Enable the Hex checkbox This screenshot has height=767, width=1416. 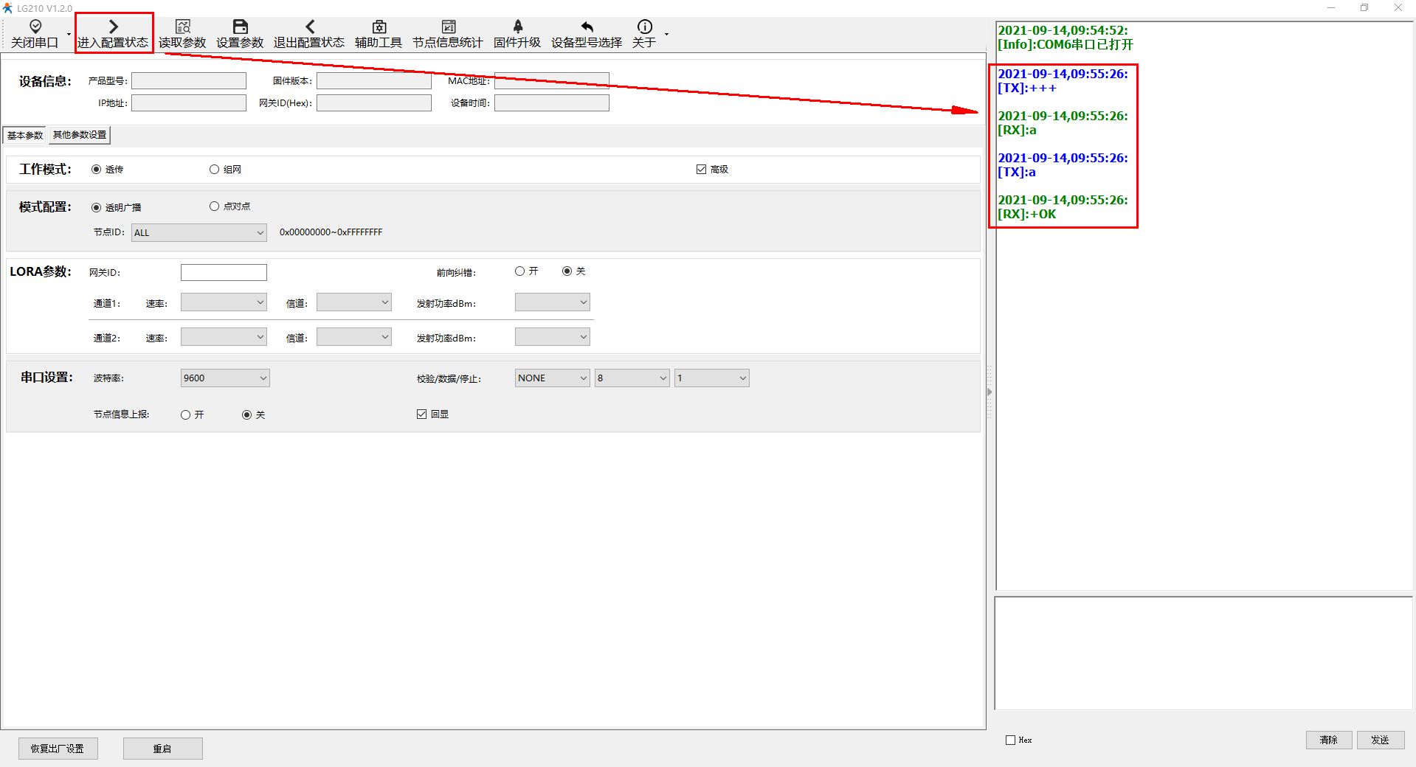[1011, 740]
